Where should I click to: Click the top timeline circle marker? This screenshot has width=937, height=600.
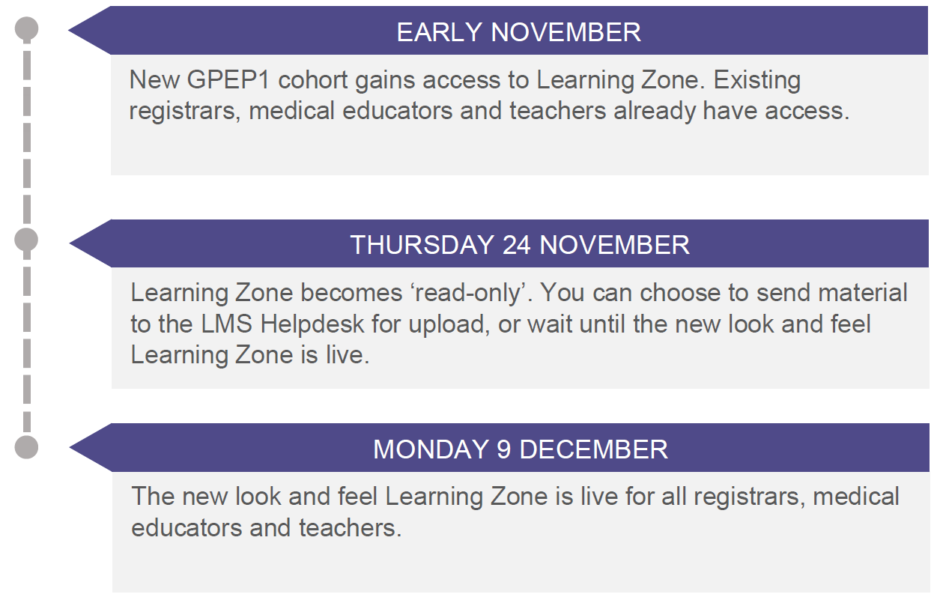tap(27, 29)
